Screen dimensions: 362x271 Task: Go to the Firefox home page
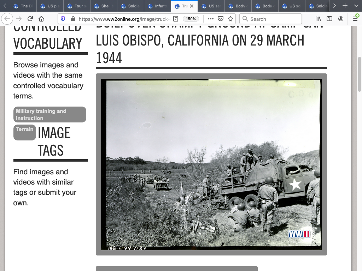(41, 19)
